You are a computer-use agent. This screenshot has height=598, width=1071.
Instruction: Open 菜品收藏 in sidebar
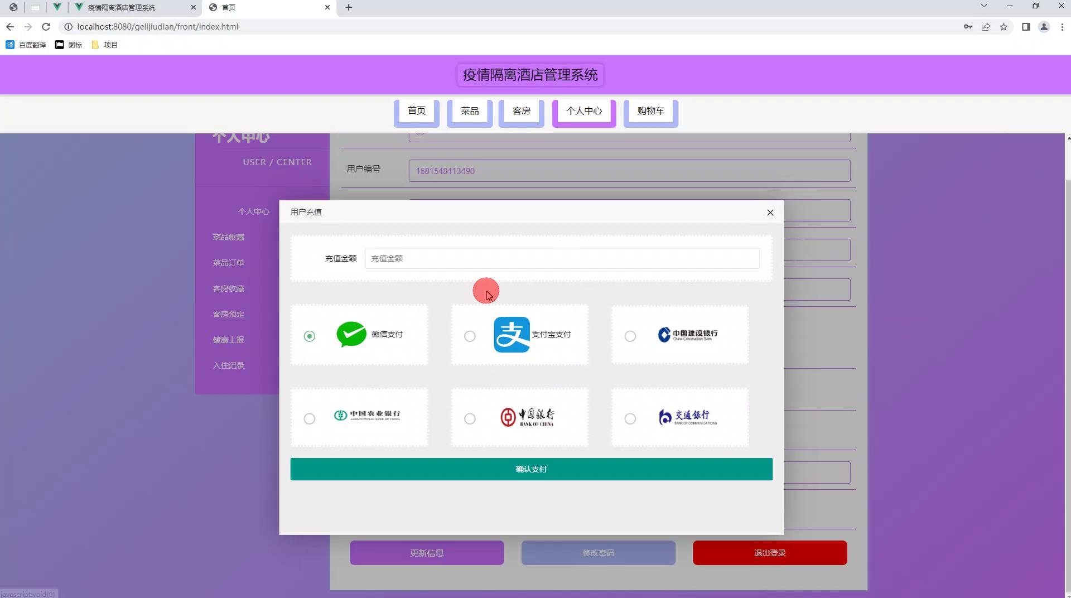click(x=228, y=237)
